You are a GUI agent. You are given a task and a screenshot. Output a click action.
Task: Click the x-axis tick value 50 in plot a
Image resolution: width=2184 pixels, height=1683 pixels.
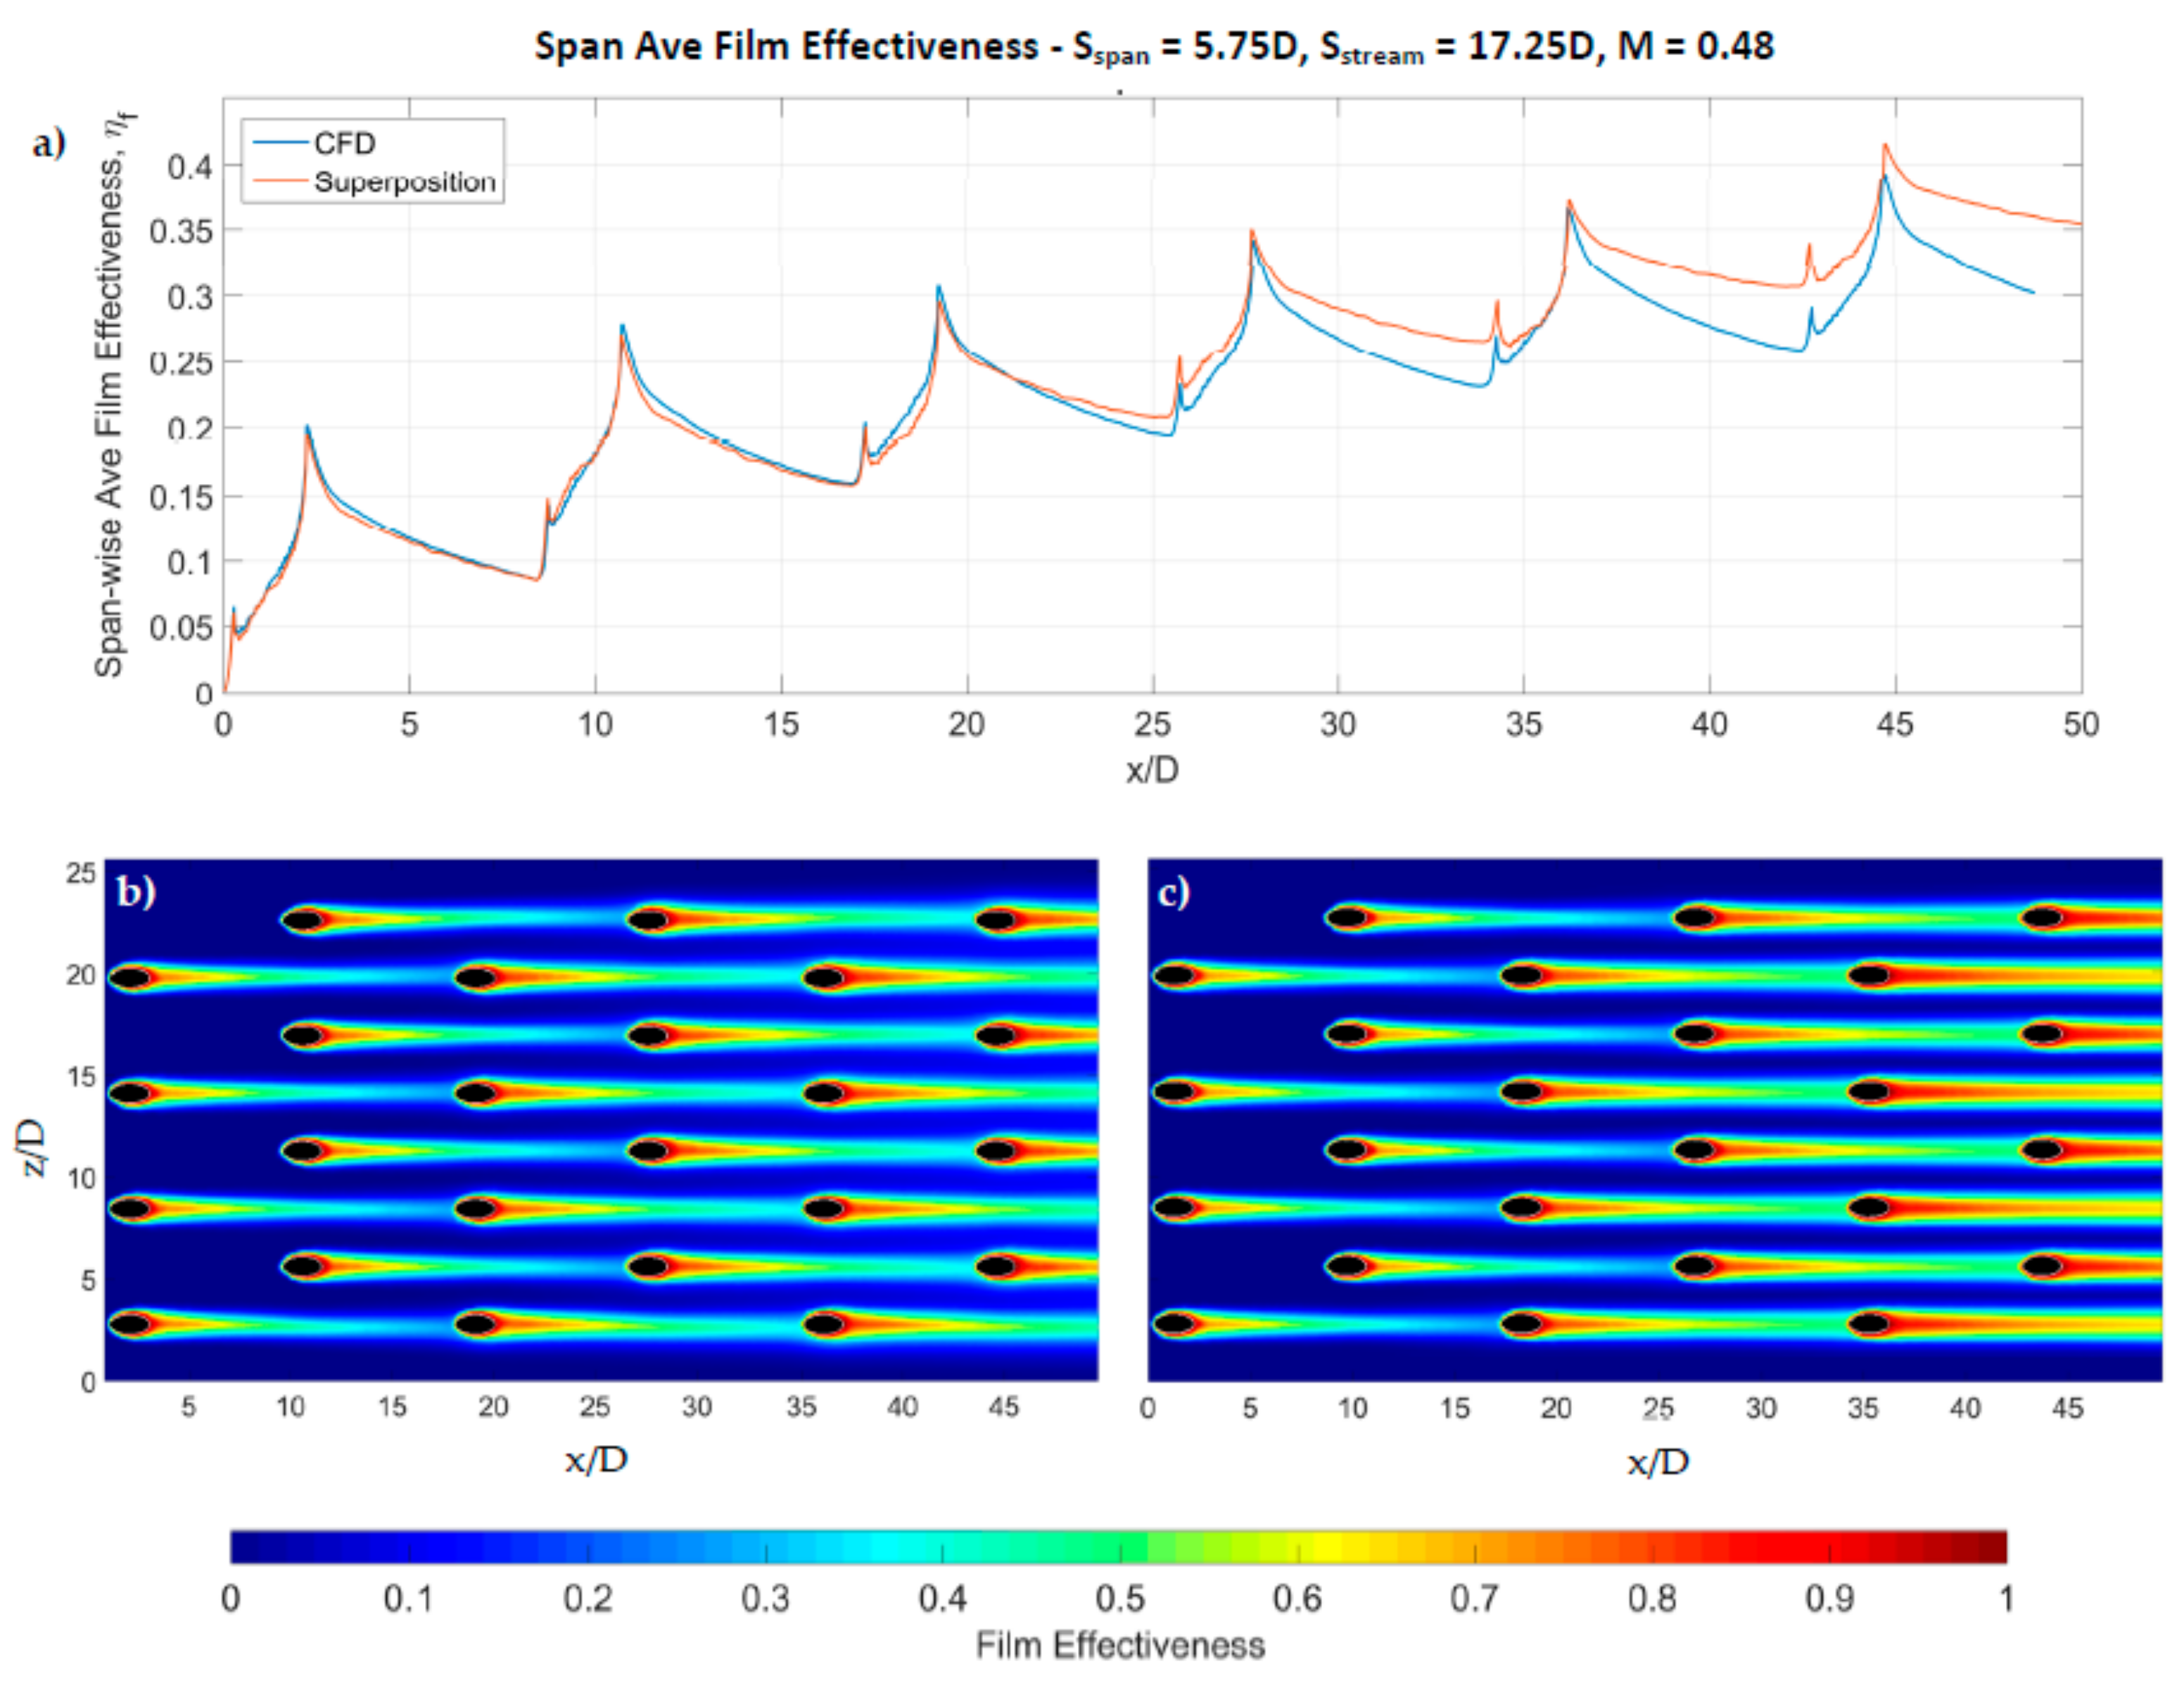point(2081,724)
